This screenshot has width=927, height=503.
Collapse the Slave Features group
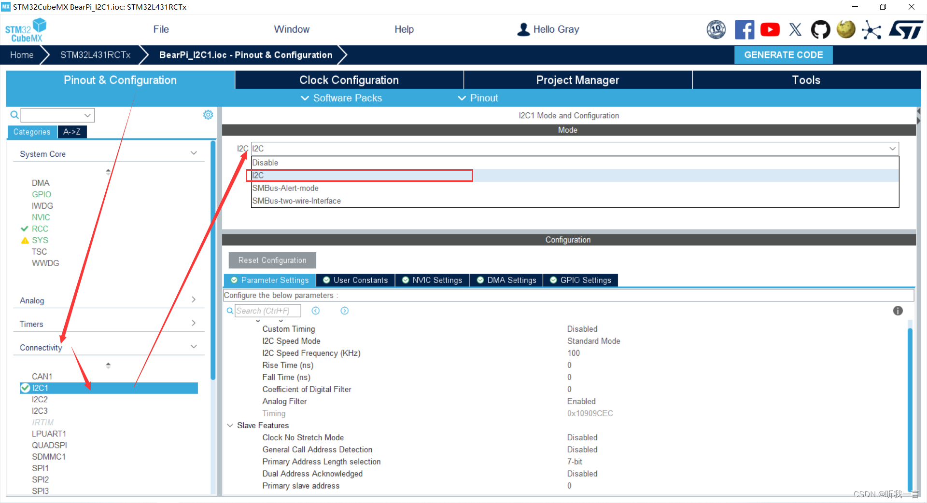230,425
